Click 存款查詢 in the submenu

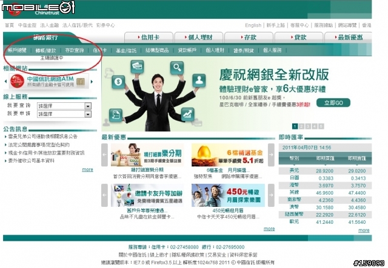(x=75, y=50)
